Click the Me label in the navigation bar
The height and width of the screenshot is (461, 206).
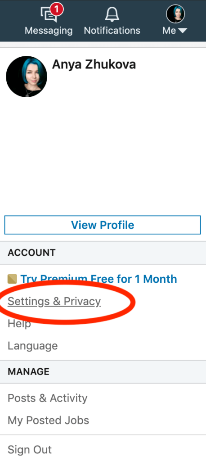point(169,31)
